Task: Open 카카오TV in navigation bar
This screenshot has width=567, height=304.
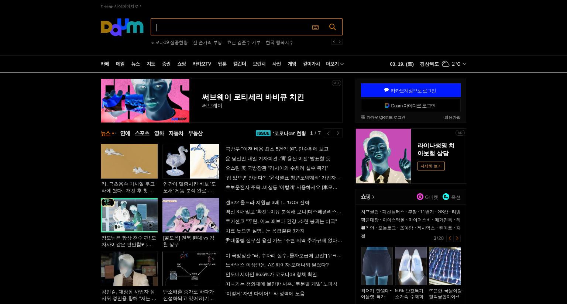Action: (202, 64)
